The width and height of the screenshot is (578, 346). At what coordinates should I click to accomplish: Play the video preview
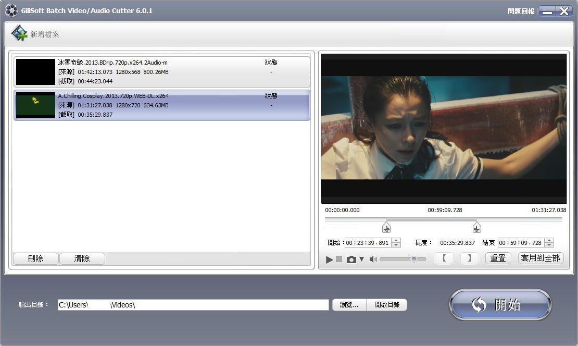point(329,259)
